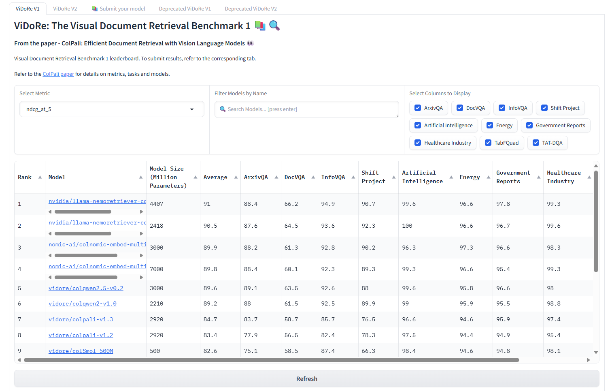Image resolution: width=612 pixels, height=391 pixels.
Task: Sort by Model Size column arrow
Action: 195,177
